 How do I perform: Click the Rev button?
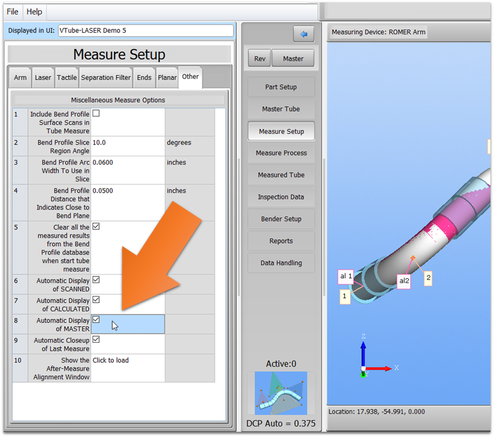point(260,59)
